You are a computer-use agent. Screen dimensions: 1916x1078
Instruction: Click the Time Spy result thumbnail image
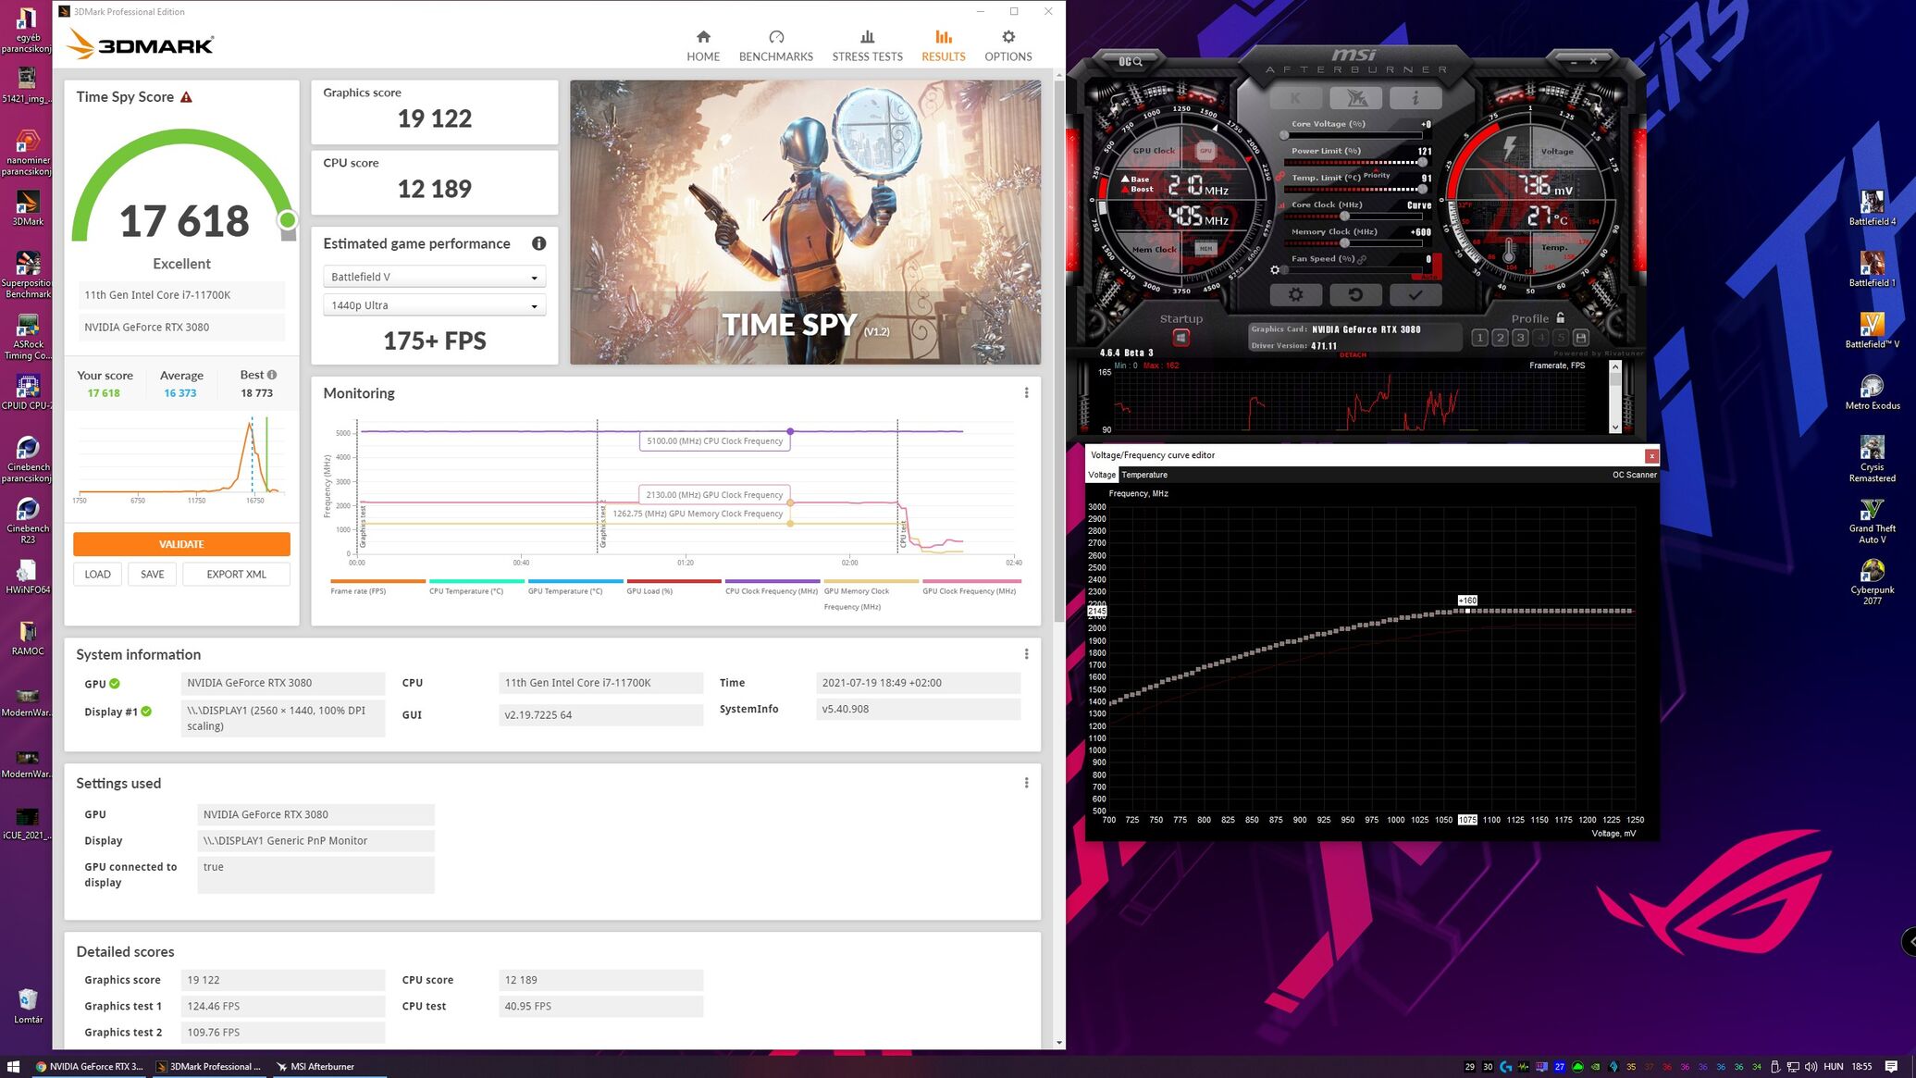tap(805, 222)
